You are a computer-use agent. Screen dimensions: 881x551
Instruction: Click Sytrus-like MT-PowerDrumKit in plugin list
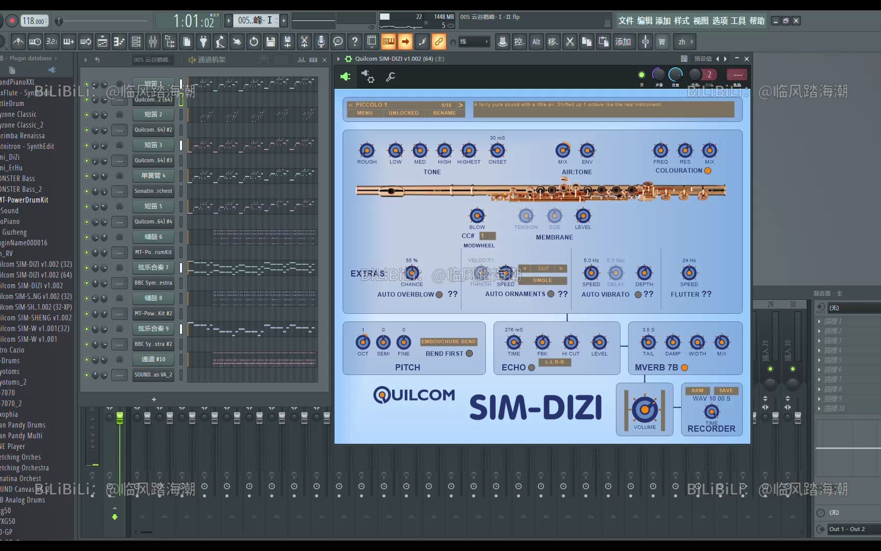click(24, 200)
